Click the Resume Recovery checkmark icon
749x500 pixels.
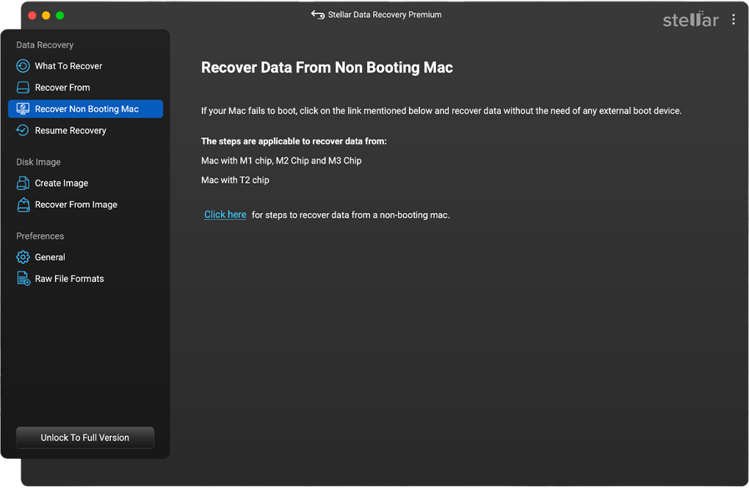click(23, 130)
